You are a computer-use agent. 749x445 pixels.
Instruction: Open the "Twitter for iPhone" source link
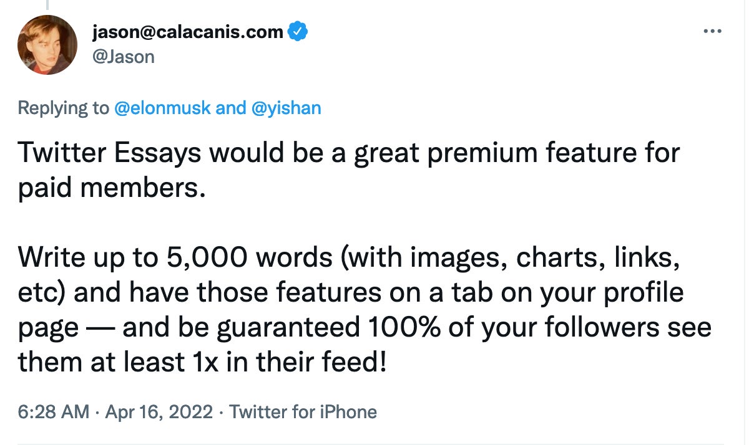(303, 412)
